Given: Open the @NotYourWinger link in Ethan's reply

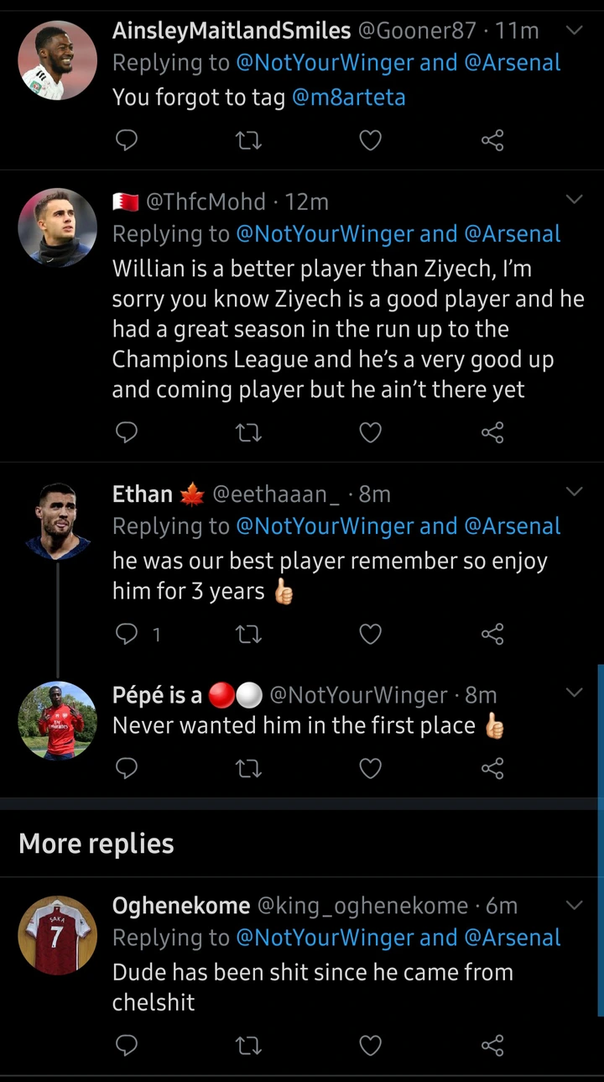Looking at the screenshot, I should tap(325, 526).
